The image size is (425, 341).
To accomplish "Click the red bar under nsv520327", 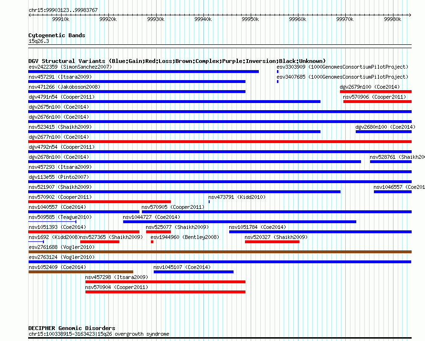I will pos(272,242).
